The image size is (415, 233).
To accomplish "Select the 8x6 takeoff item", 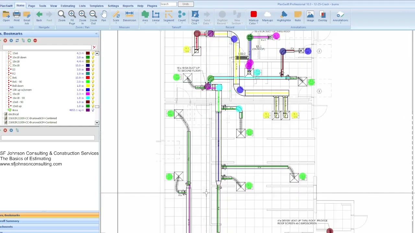I will [14, 78].
